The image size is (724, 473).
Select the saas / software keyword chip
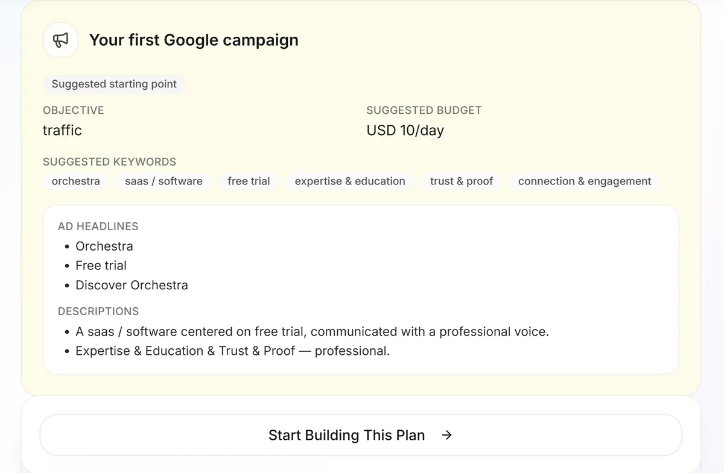[164, 181]
